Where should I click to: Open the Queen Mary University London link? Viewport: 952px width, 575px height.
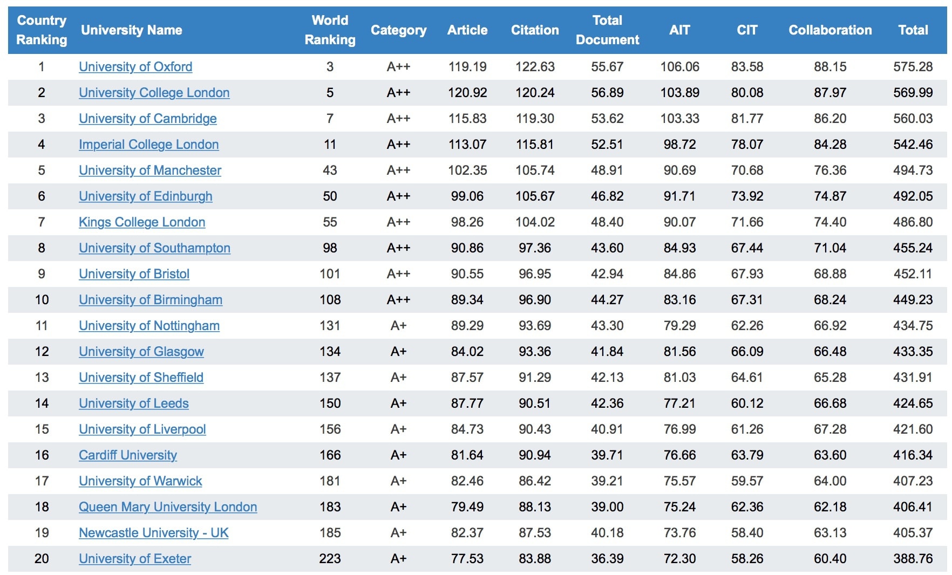pos(167,507)
